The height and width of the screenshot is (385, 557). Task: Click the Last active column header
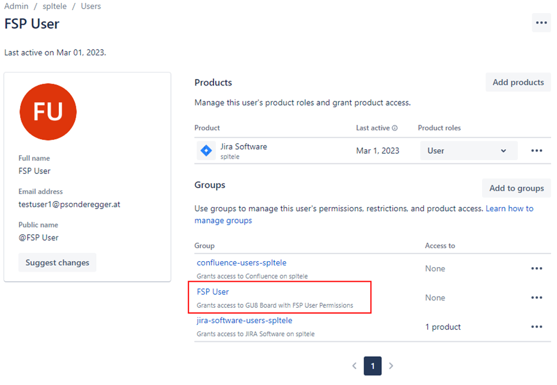[x=373, y=128]
